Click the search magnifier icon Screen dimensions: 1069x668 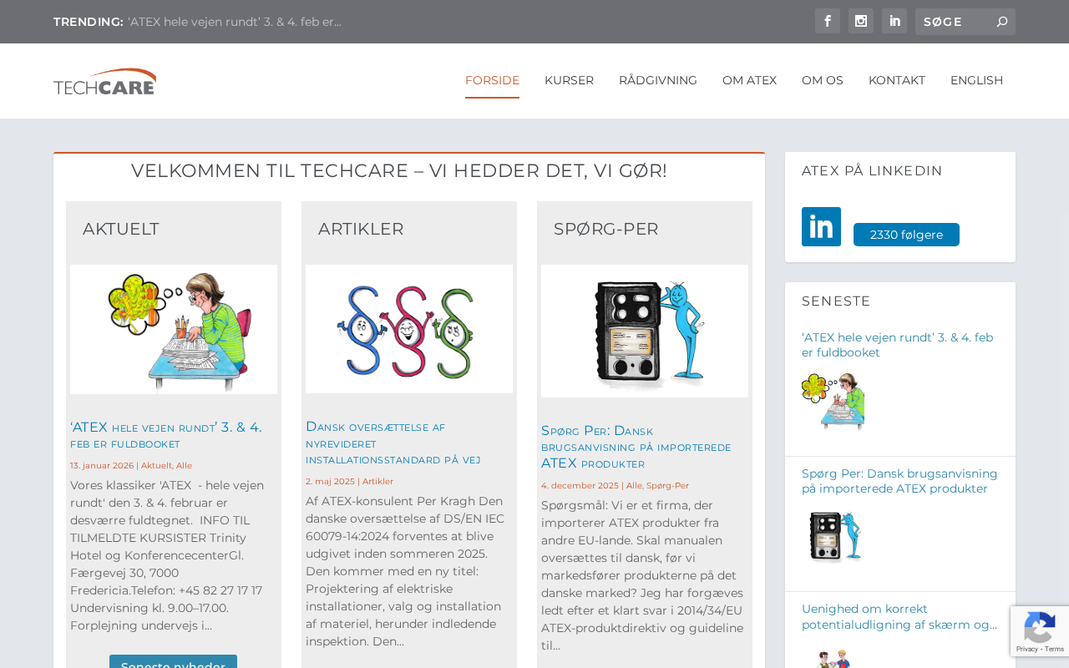pyautogui.click(x=1002, y=22)
